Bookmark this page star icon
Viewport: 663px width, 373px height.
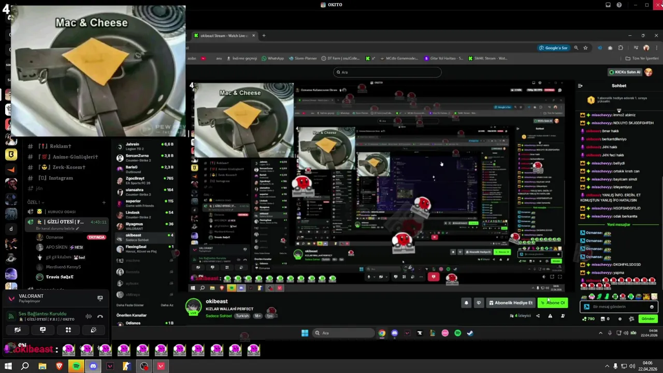[585, 48]
